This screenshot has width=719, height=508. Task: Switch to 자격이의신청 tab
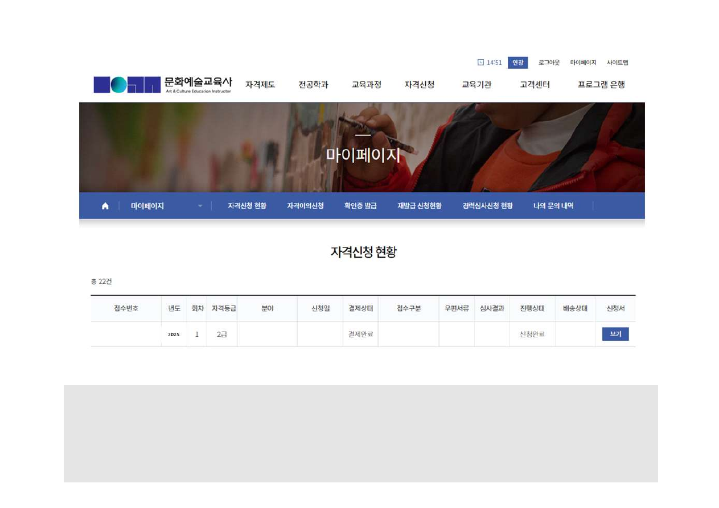point(305,206)
